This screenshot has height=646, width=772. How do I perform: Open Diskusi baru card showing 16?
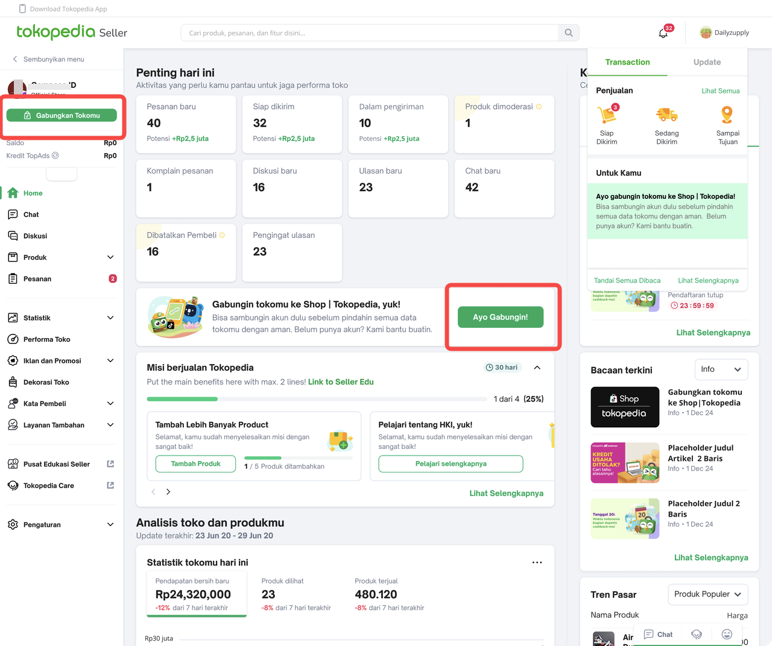[x=292, y=189]
